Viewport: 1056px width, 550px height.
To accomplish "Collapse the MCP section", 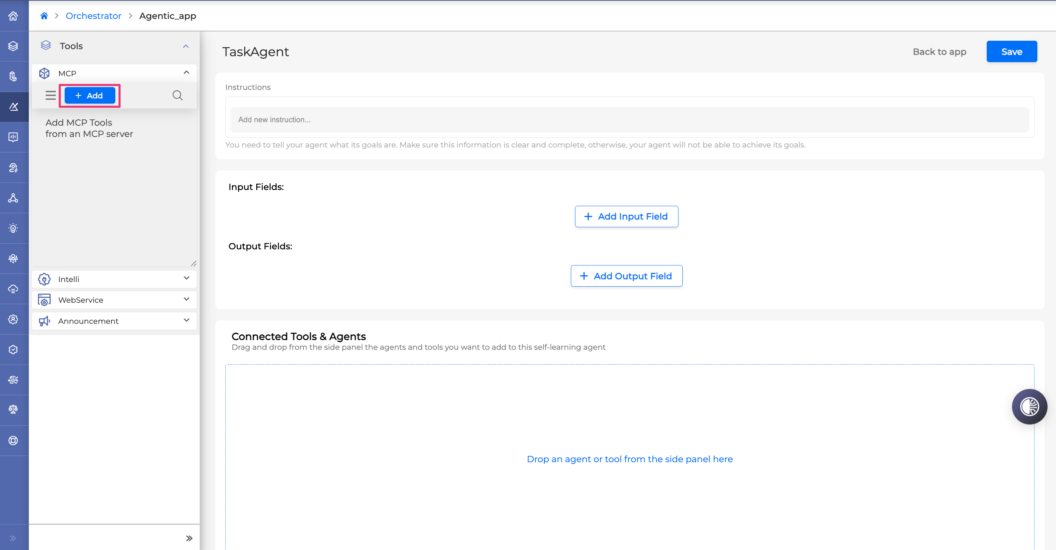I will 187,72.
